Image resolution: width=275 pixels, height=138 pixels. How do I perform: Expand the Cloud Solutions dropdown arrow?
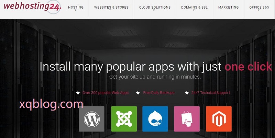(154, 10)
